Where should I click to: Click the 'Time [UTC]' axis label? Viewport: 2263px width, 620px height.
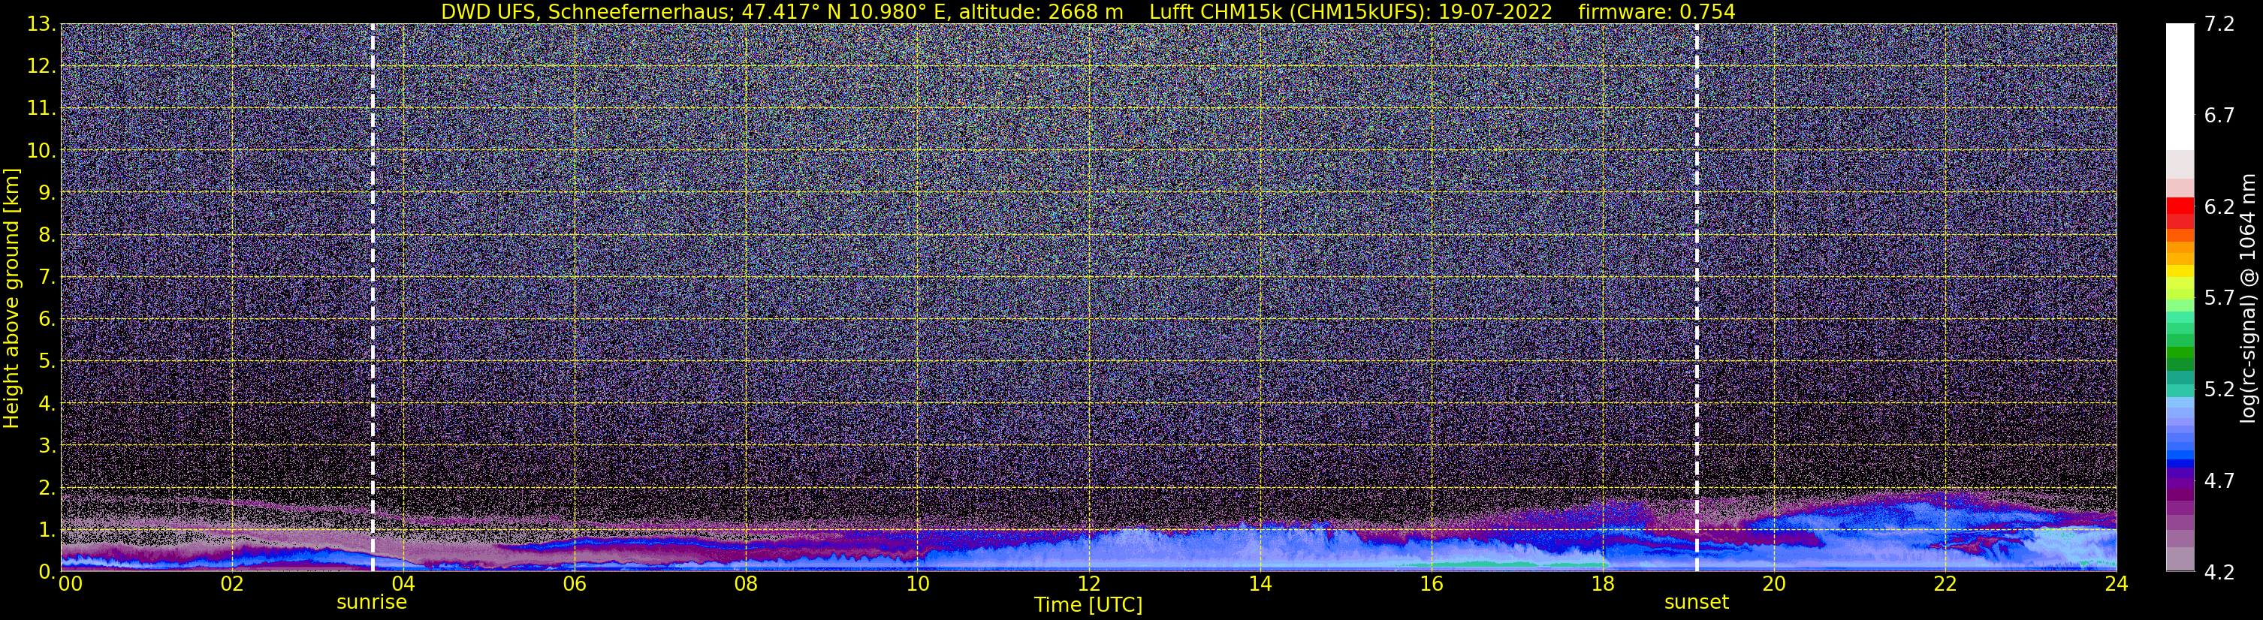click(1088, 605)
